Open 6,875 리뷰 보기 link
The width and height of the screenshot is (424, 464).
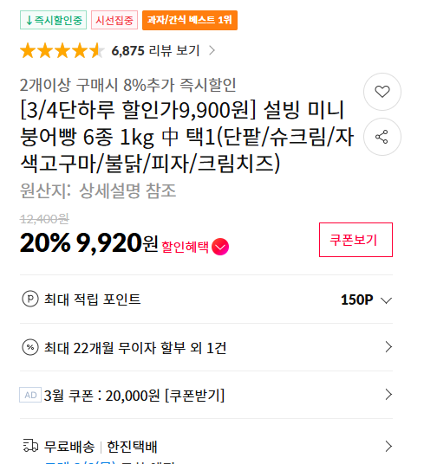(x=163, y=50)
